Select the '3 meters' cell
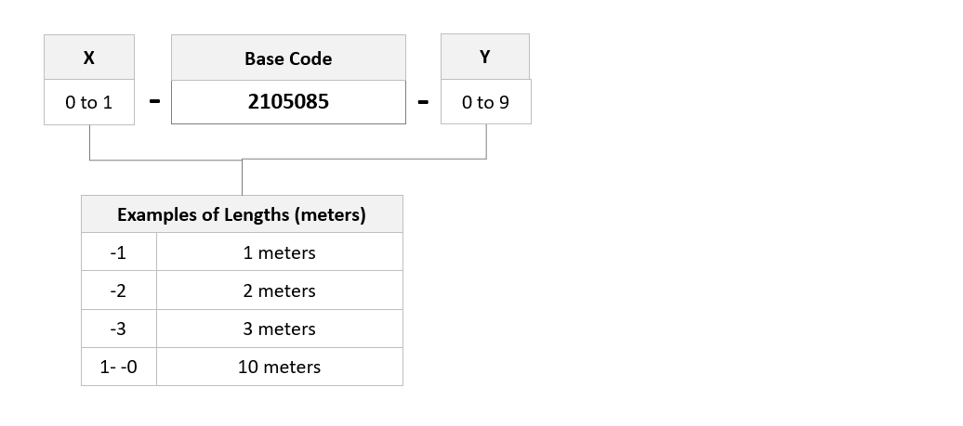Viewport: 963px width, 426px height. (280, 329)
